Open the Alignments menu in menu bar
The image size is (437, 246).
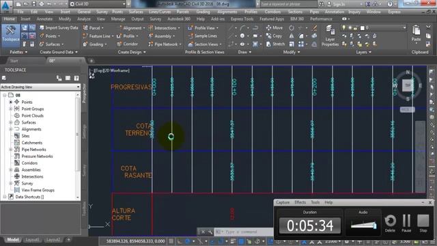click(227, 12)
